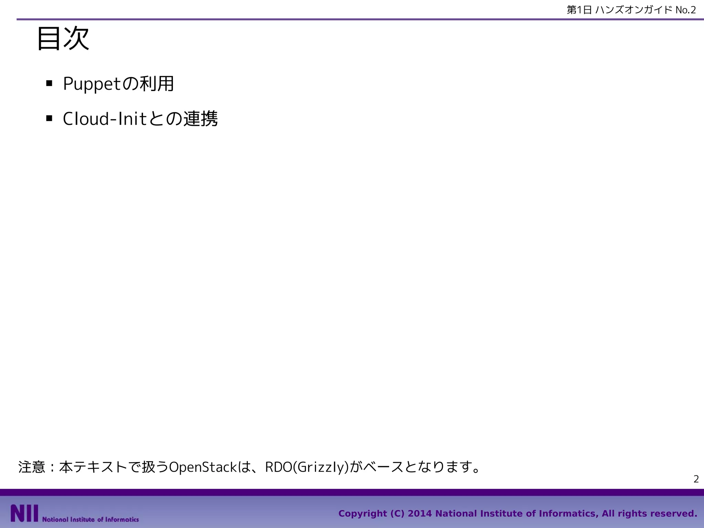Click the header text 第1日 ハンズオンガイド No.2
The image size is (704, 528).
[x=631, y=10]
